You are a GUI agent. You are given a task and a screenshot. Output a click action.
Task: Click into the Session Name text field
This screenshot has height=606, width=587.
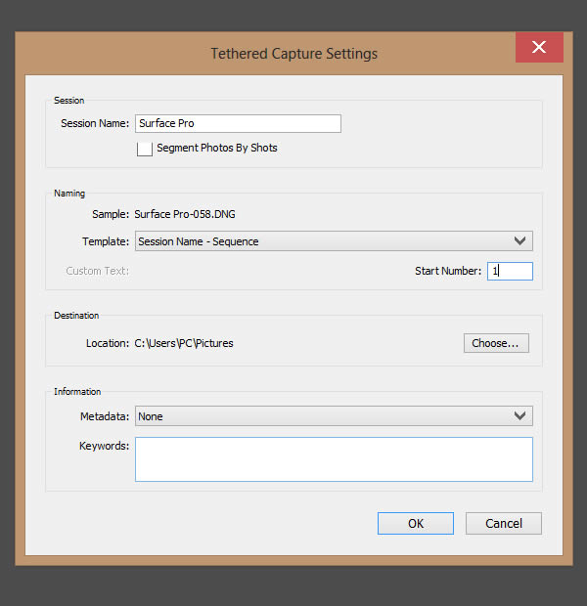pyautogui.click(x=238, y=124)
